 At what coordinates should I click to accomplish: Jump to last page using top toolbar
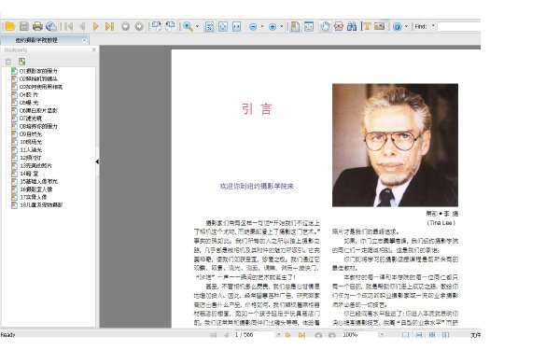(109, 26)
